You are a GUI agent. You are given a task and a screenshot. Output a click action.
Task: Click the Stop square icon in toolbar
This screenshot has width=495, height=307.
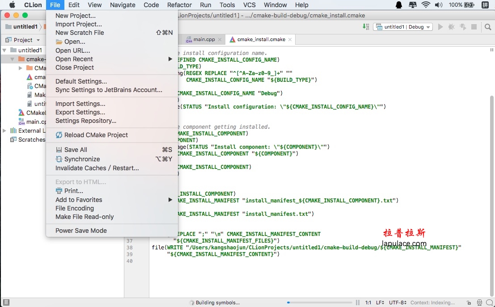474,27
